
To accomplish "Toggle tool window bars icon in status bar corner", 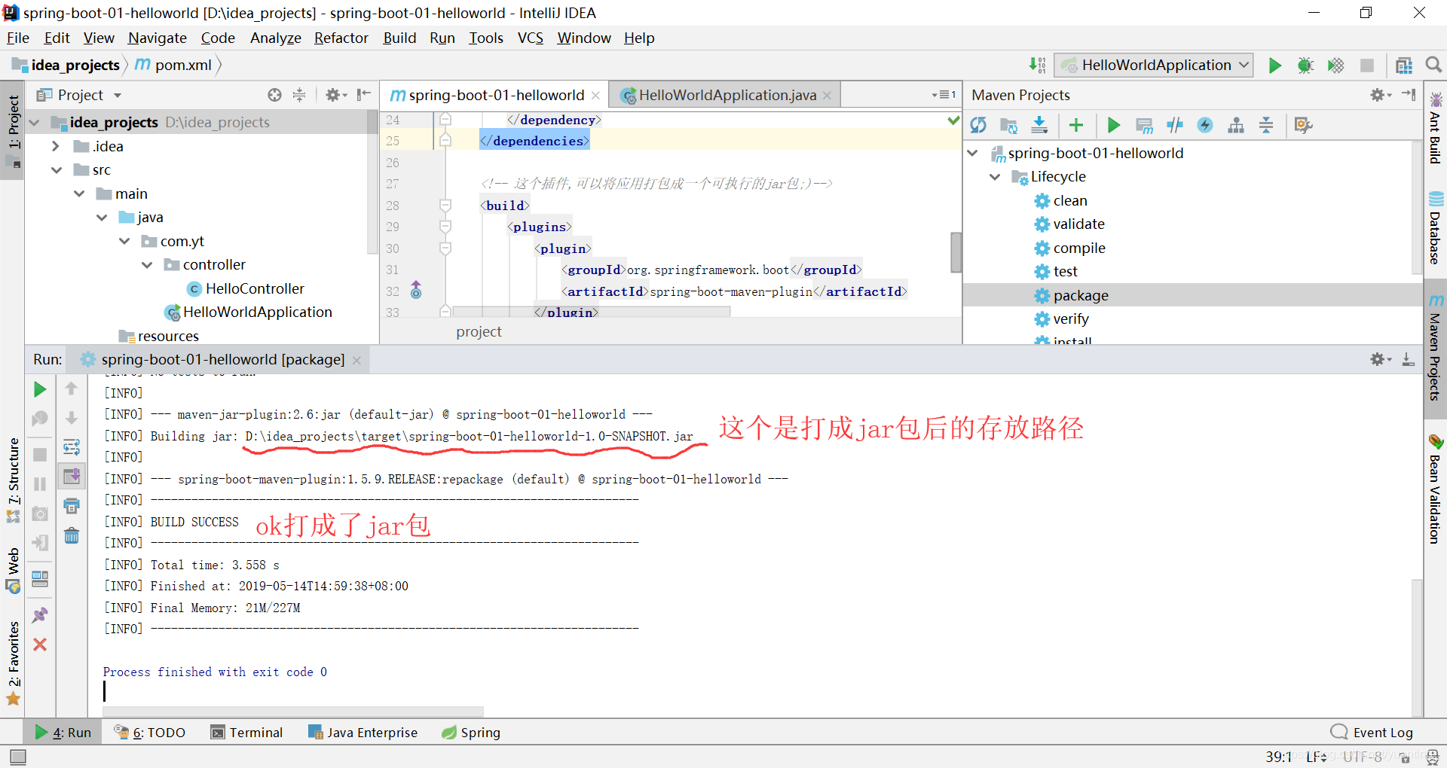I will 18,757.
